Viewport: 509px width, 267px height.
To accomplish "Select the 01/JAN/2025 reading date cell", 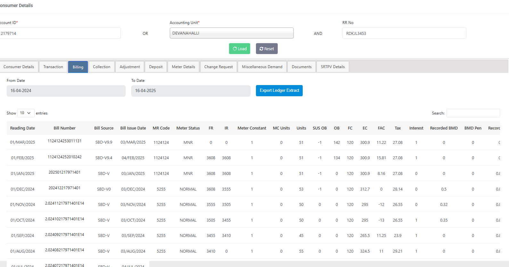I will tap(22, 174).
